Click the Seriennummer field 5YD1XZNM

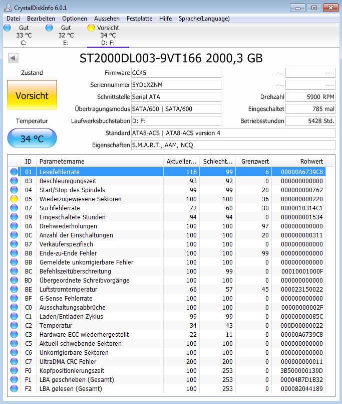(x=176, y=85)
